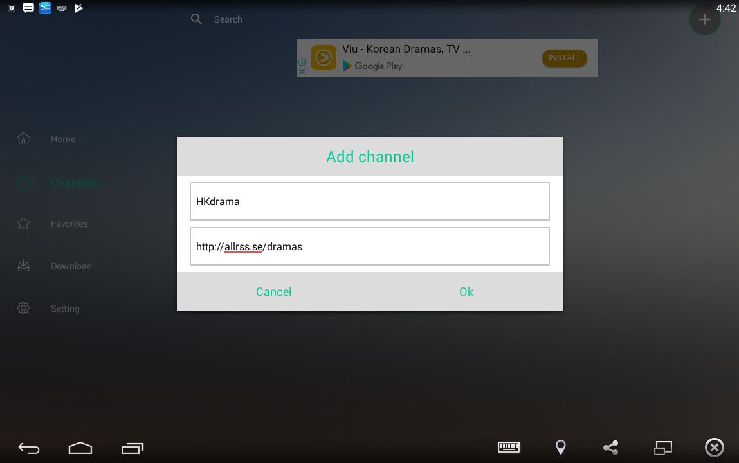
Task: Select the Home icon in the sidebar
Action: click(23, 138)
